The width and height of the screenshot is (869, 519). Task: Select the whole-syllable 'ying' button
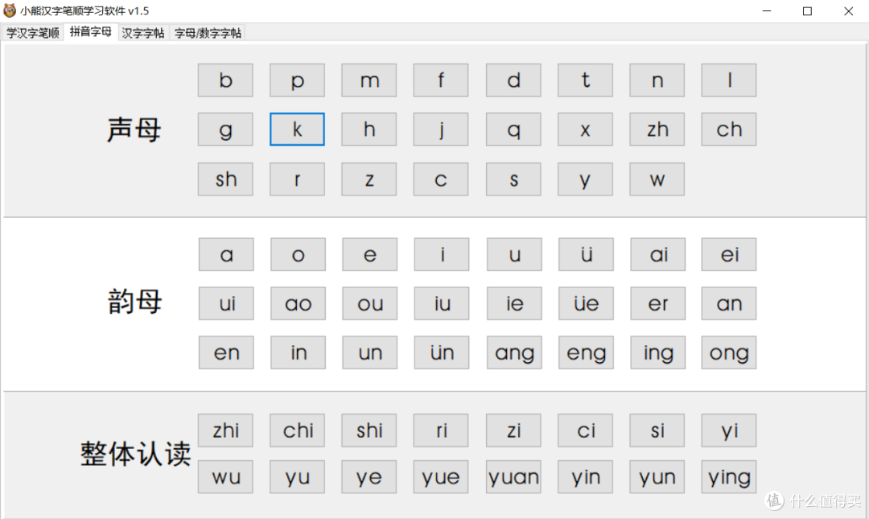click(729, 477)
